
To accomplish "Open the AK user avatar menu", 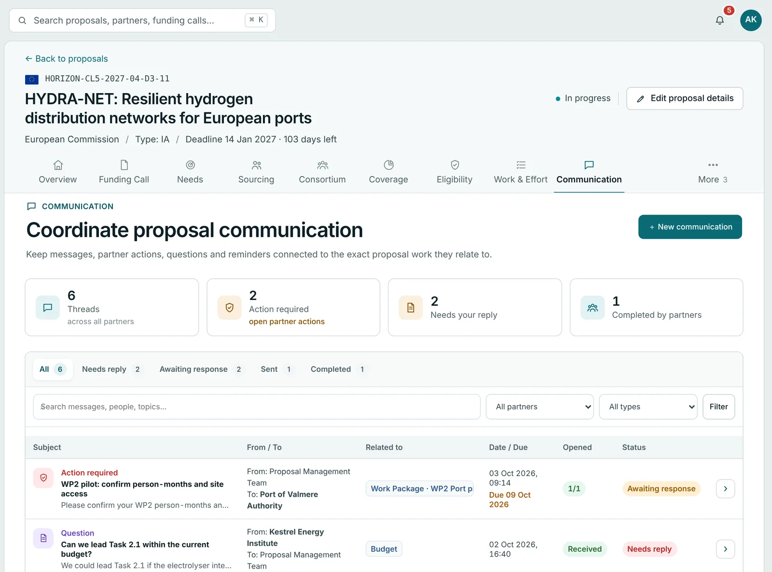I will tap(751, 20).
